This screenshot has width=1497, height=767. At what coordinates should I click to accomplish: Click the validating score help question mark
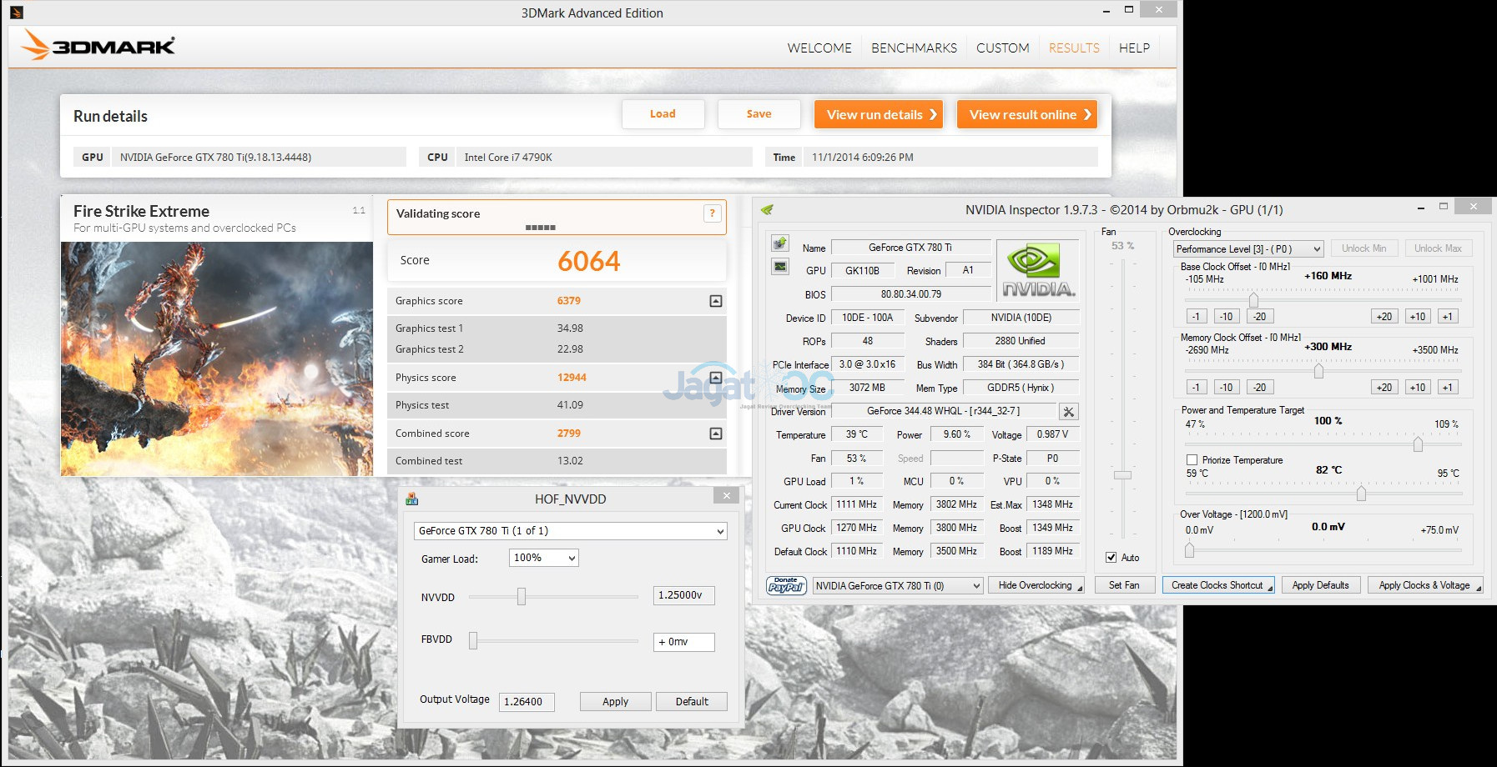tap(712, 213)
